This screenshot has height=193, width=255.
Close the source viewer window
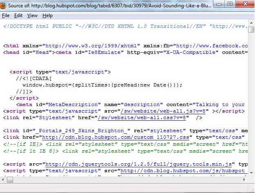pyautogui.click(x=244, y=4)
